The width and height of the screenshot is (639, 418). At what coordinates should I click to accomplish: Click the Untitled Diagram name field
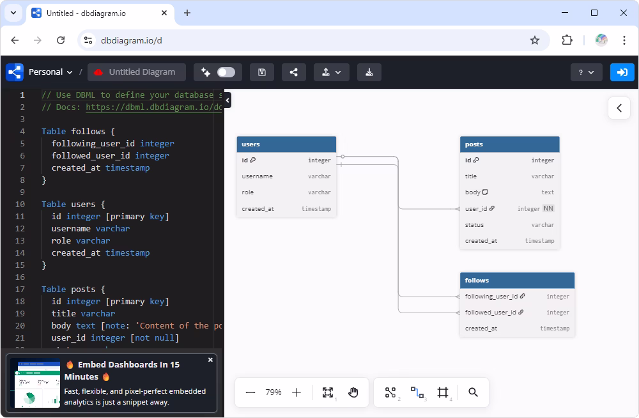[137, 72]
